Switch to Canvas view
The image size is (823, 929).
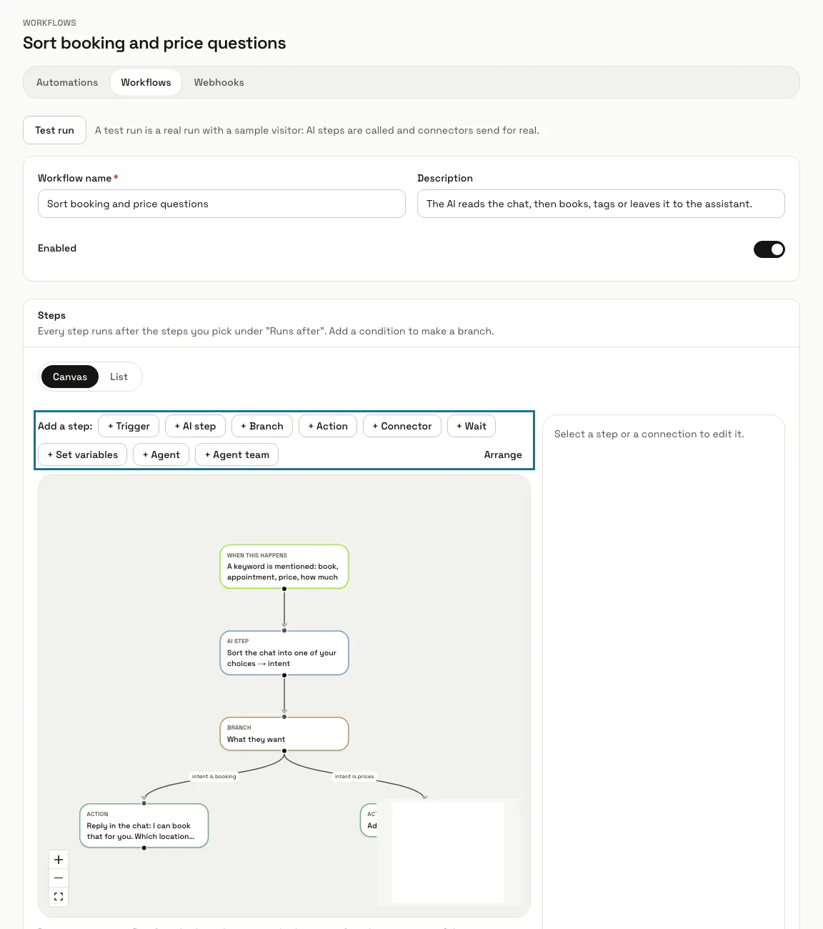pyautogui.click(x=70, y=377)
